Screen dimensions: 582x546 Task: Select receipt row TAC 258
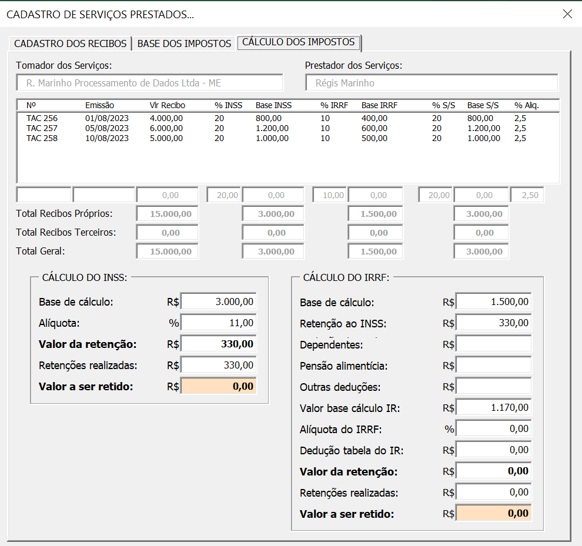click(x=42, y=138)
